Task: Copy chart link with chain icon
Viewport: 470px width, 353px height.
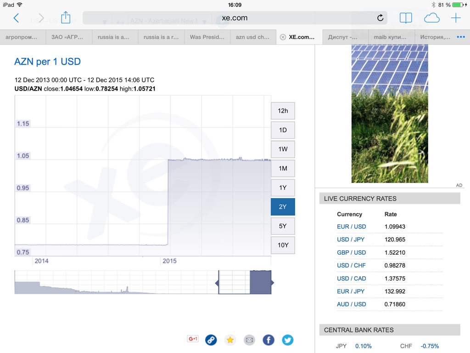Action: click(x=211, y=340)
